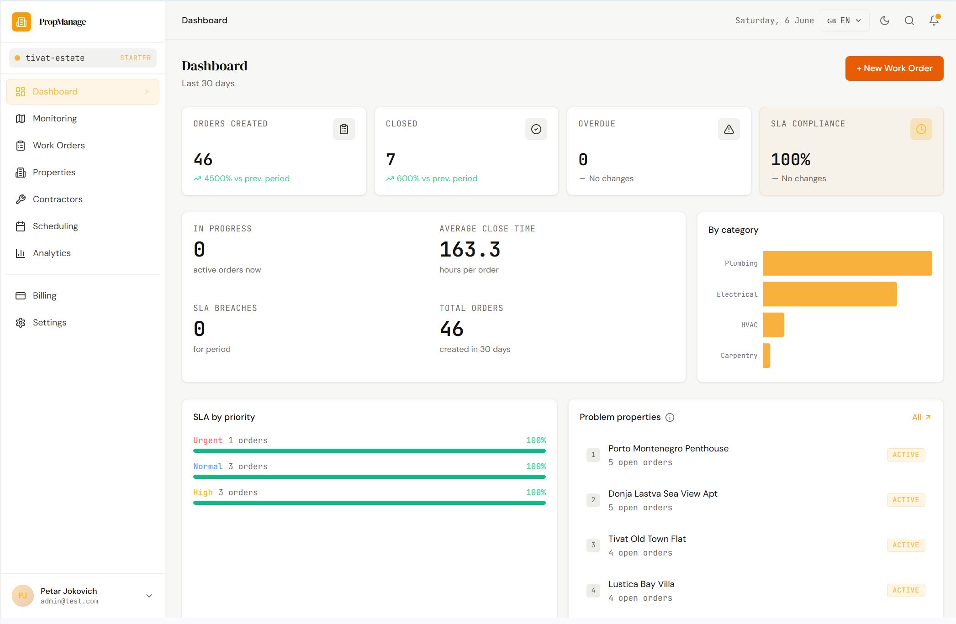Viewport: 956px width, 624px height.
Task: Click the 600% vs prev. period trend
Action: coord(432,178)
